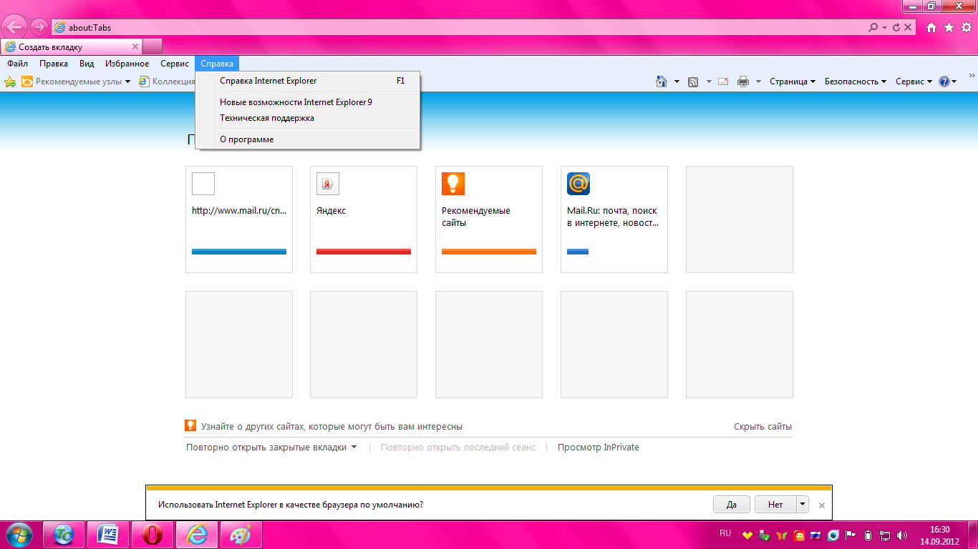978x549 pixels.
Task: Open the Сервис dropdown in command bar
Action: (914, 81)
